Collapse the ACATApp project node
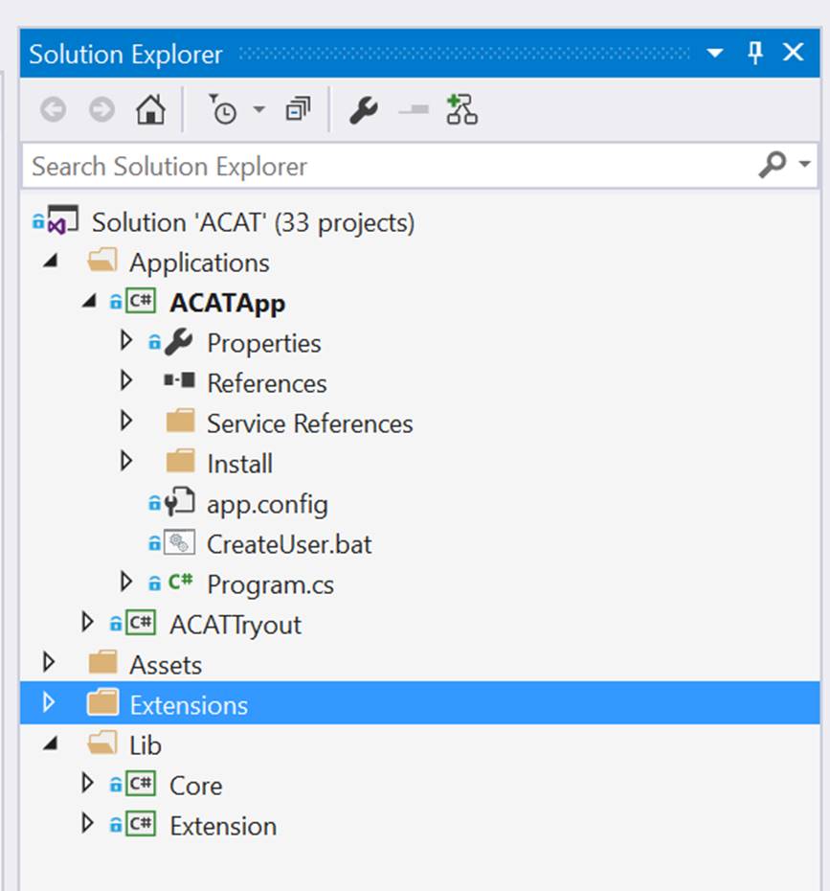The height and width of the screenshot is (891, 830). coord(89,302)
